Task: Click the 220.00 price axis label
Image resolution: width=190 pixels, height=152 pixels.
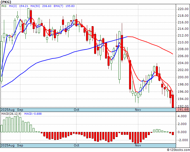Action: 183,9
